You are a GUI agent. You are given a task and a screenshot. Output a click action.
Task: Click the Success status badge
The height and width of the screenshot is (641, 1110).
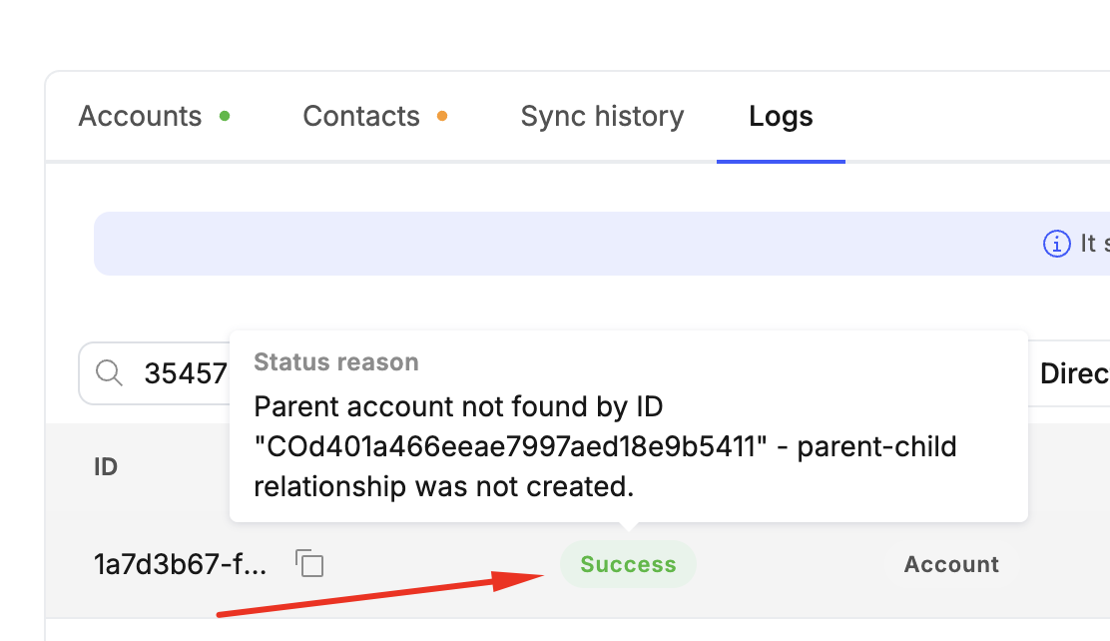tap(628, 565)
